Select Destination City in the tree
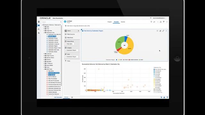This screenshot has width=205, height=115. [52, 36]
